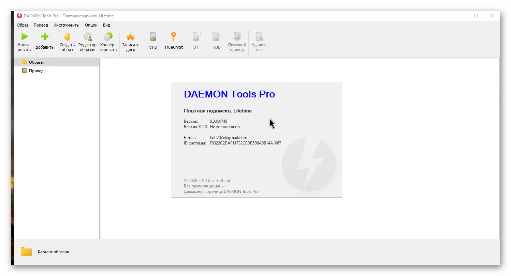This screenshot has height=276, width=511.
Task: Click the DT drive toolbar icon
Action: tap(196, 37)
